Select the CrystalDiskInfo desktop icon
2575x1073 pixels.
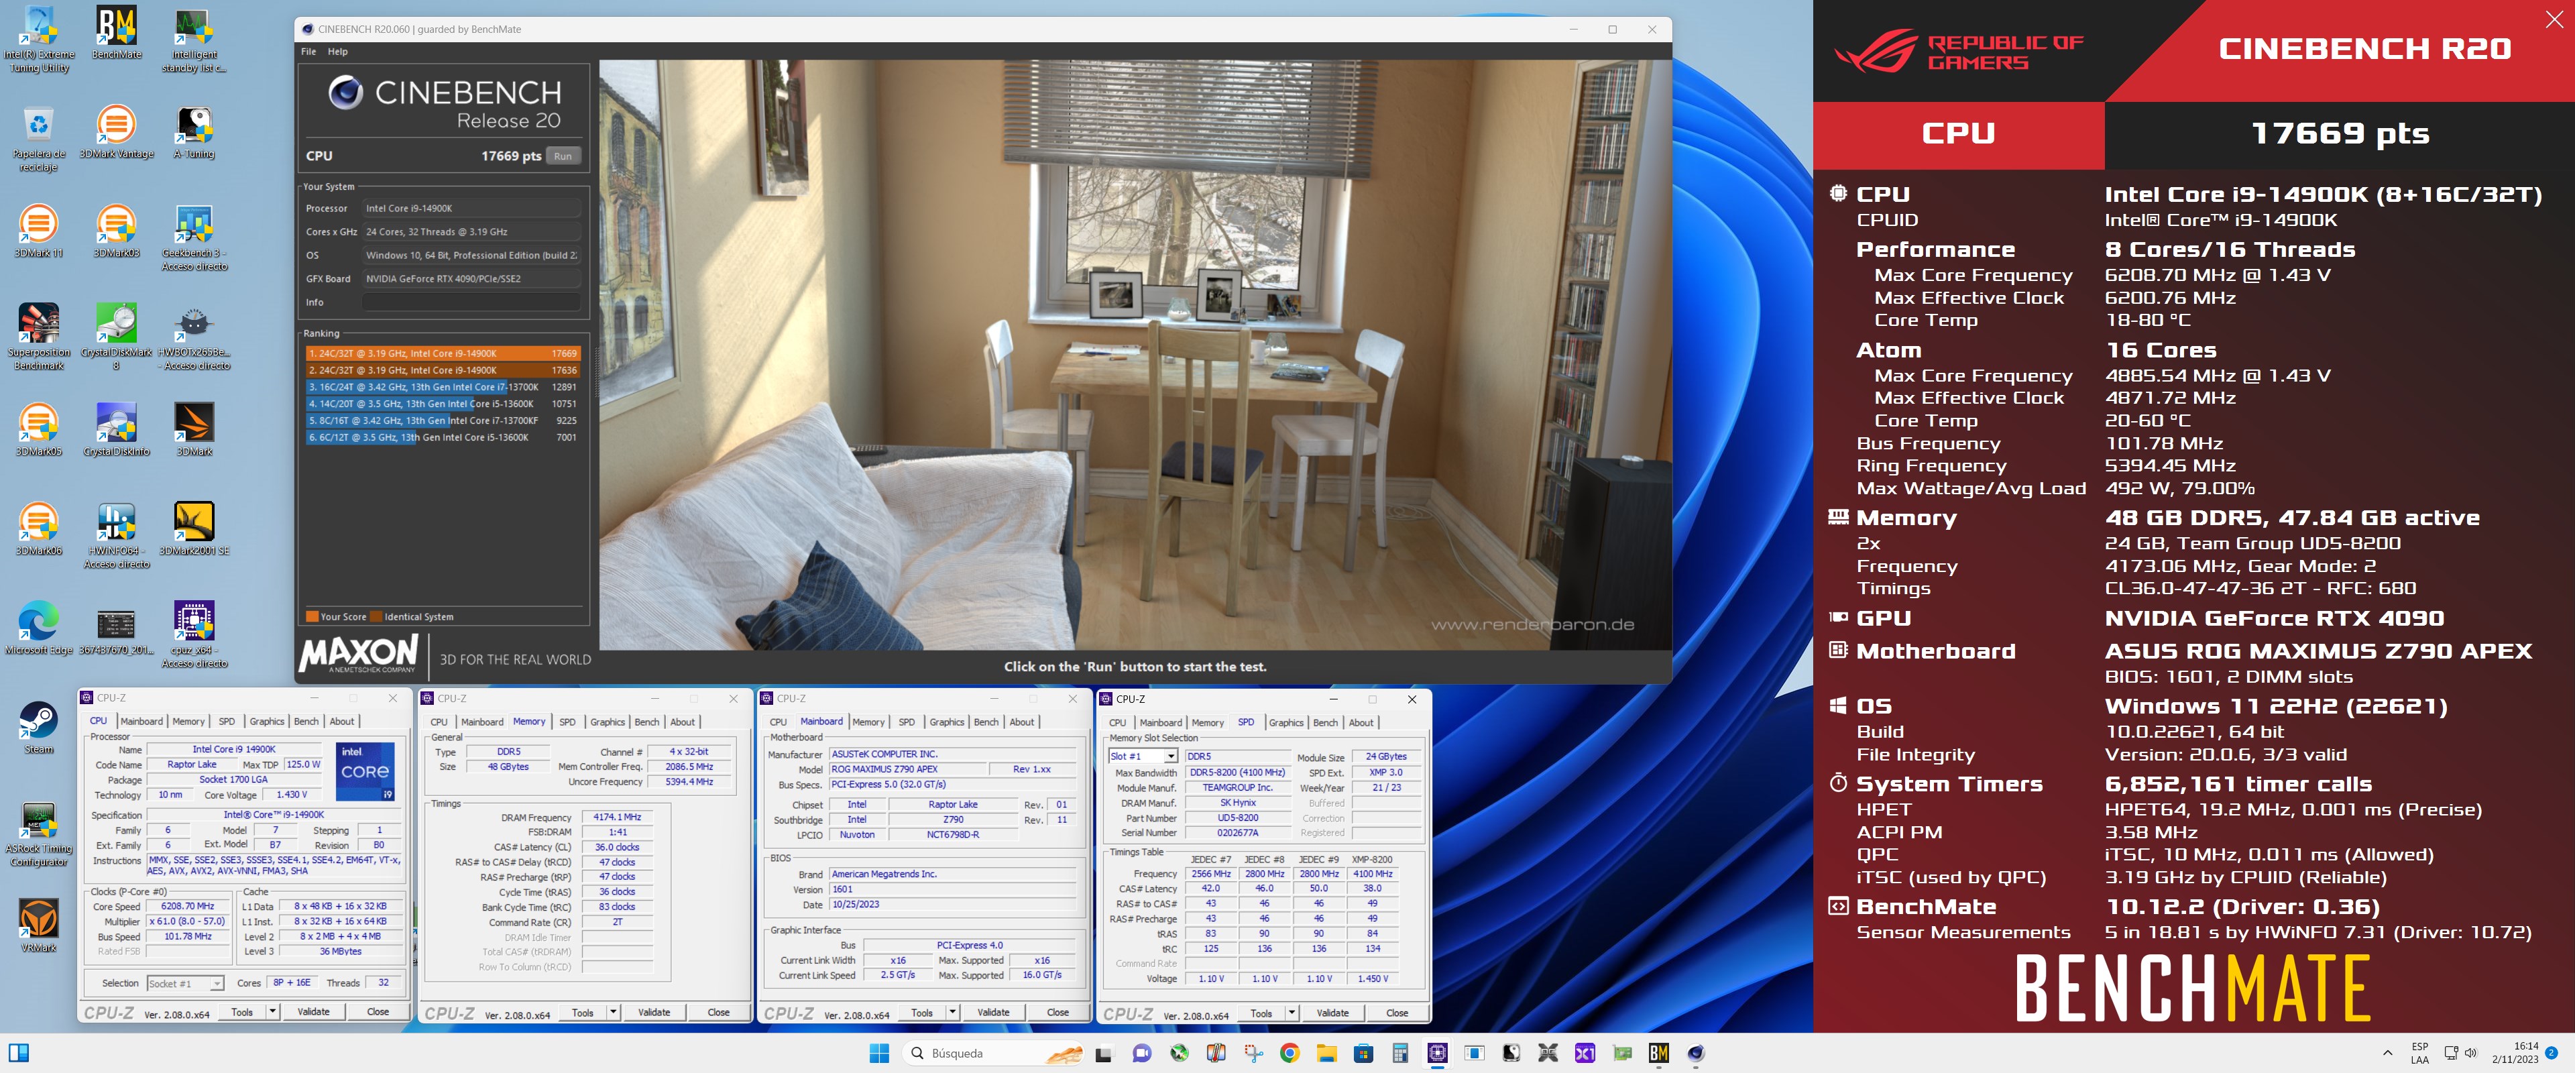(x=116, y=430)
